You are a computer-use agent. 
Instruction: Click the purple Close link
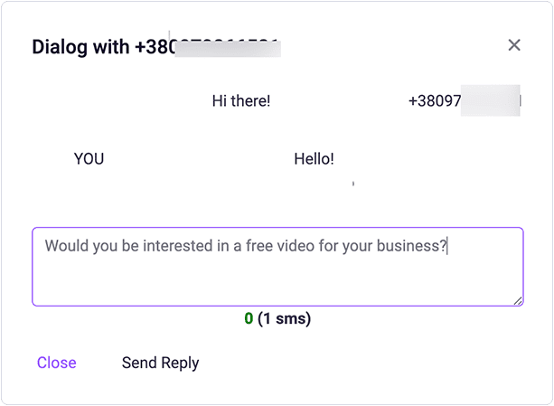pos(56,363)
